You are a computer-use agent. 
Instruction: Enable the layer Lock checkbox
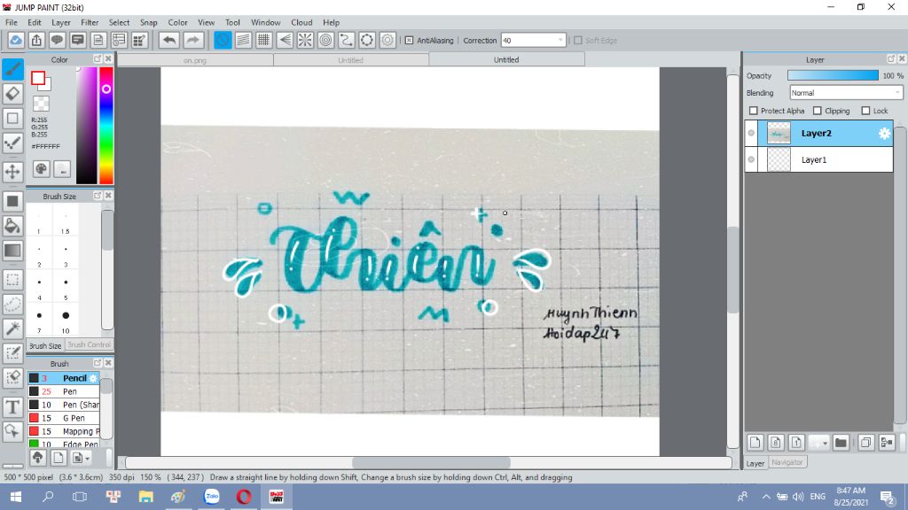tap(865, 111)
